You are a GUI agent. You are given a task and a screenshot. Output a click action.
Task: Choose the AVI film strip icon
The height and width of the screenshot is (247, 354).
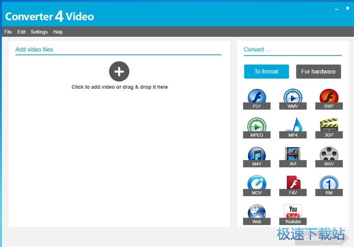click(293, 156)
